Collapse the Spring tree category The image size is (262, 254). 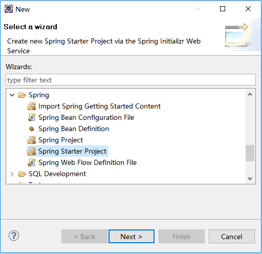12,95
